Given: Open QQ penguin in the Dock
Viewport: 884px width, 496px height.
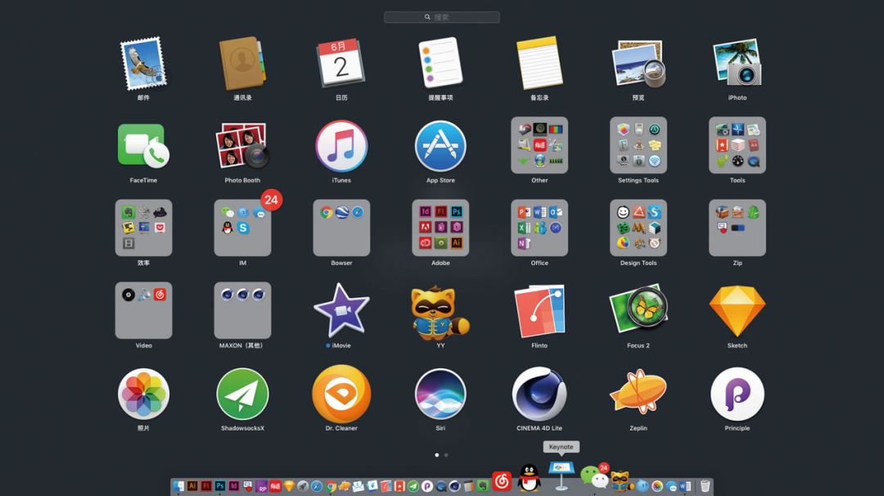Looking at the screenshot, I should coord(530,477).
